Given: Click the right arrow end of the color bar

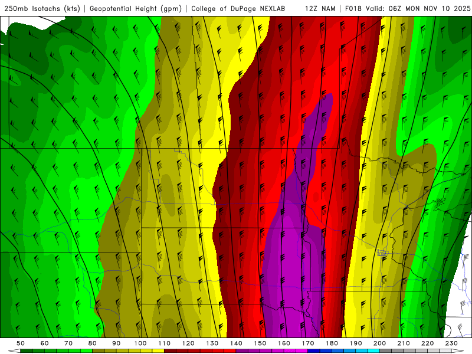Looking at the screenshot, I should tap(458, 350).
